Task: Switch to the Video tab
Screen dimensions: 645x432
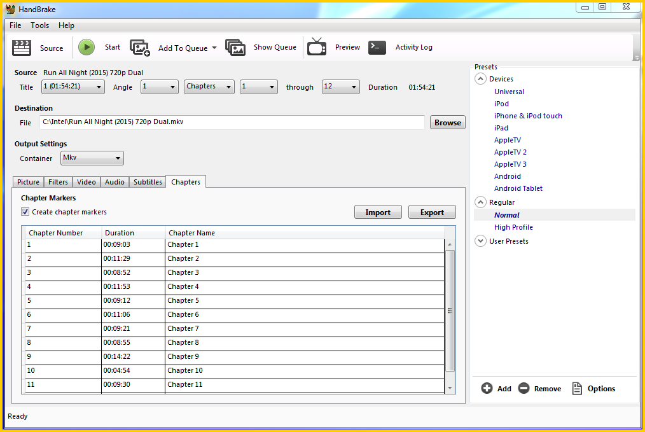Action: pyautogui.click(x=87, y=182)
